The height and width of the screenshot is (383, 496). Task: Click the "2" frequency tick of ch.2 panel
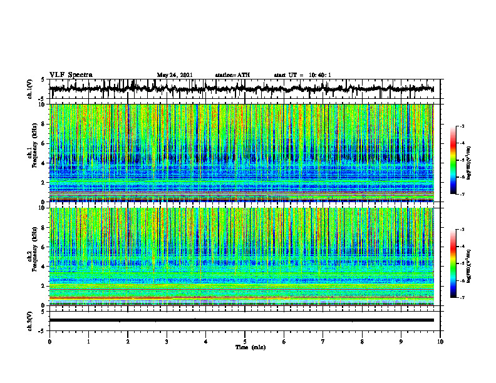click(x=44, y=286)
